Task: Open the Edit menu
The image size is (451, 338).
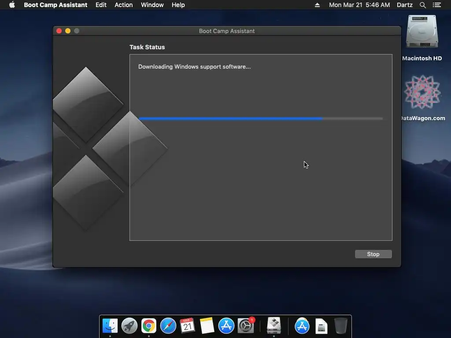Action: [101, 5]
